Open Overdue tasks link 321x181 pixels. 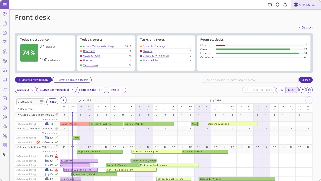148,51
